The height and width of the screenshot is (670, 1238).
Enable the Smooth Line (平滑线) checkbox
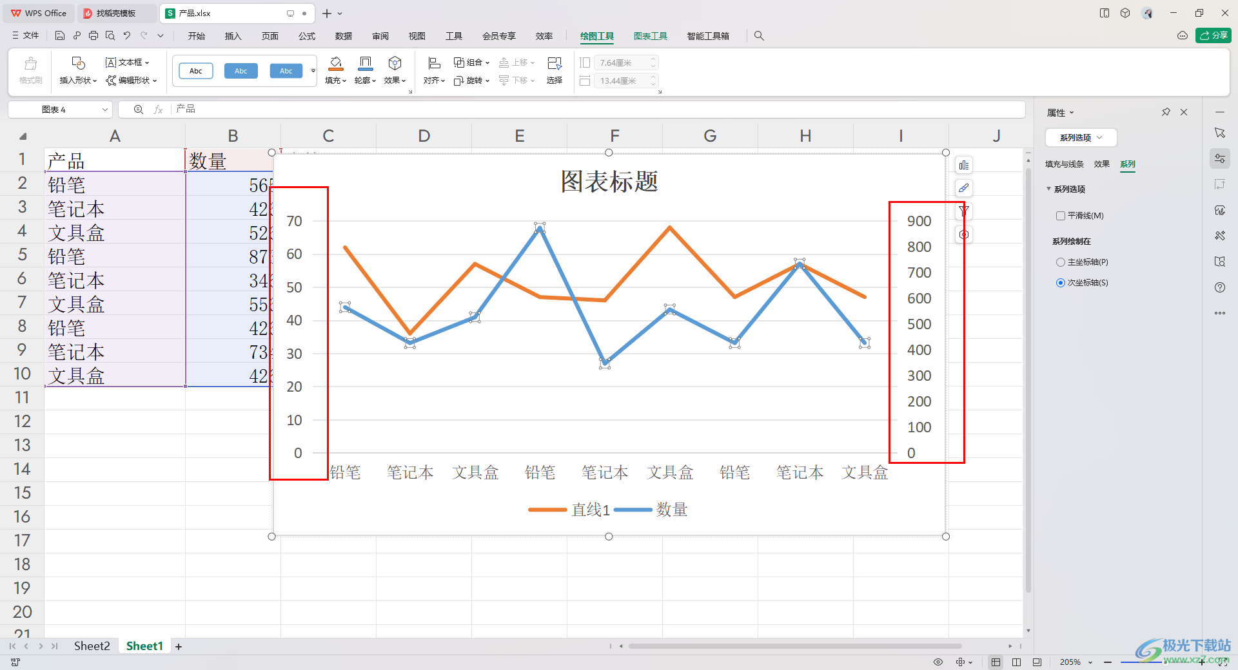pos(1060,216)
